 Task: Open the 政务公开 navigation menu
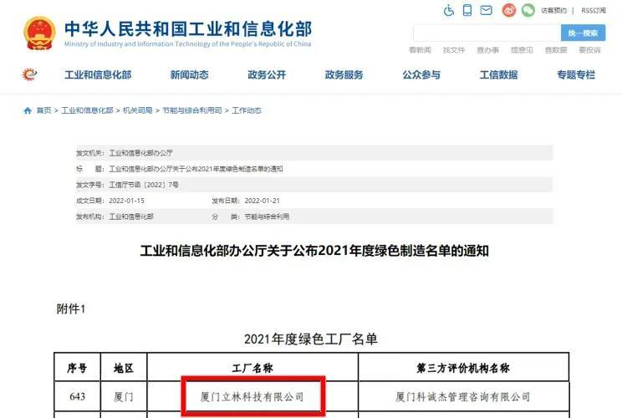[267, 74]
